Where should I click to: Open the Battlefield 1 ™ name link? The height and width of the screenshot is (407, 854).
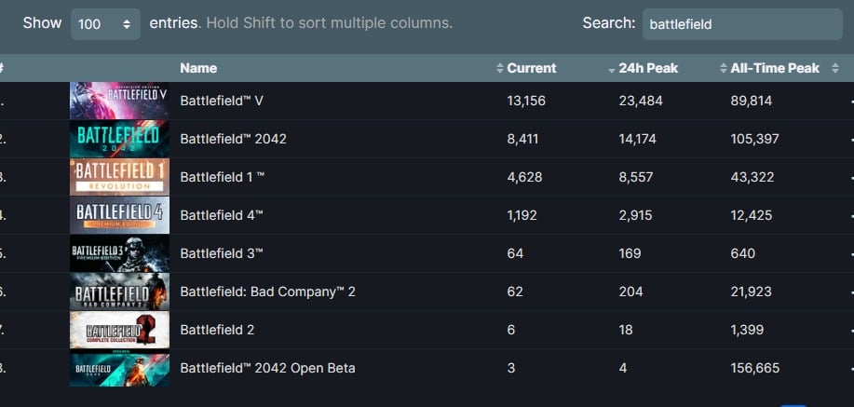pos(223,177)
